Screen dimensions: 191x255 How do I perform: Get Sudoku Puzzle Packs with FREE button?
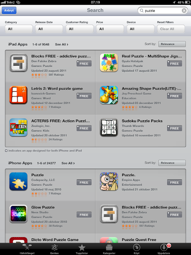[174, 128]
